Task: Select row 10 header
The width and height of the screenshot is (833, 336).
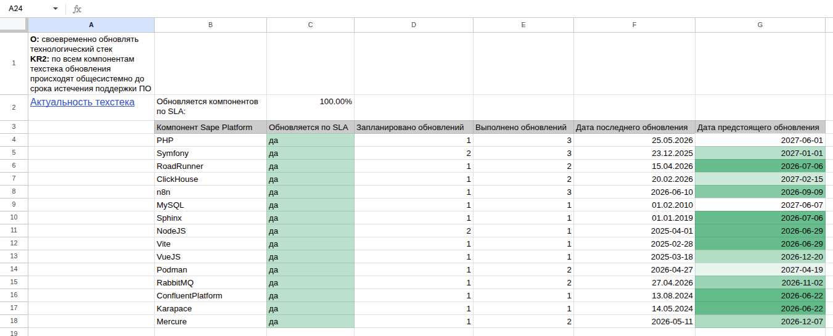Action: 14,218
